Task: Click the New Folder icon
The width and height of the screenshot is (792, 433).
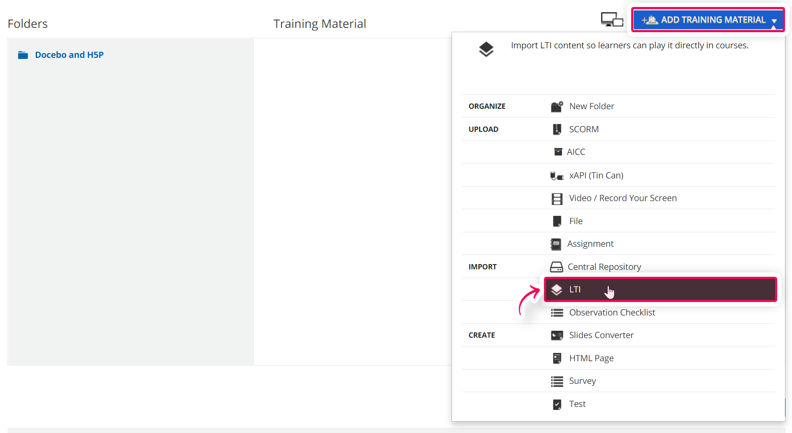Action: pyautogui.click(x=557, y=107)
